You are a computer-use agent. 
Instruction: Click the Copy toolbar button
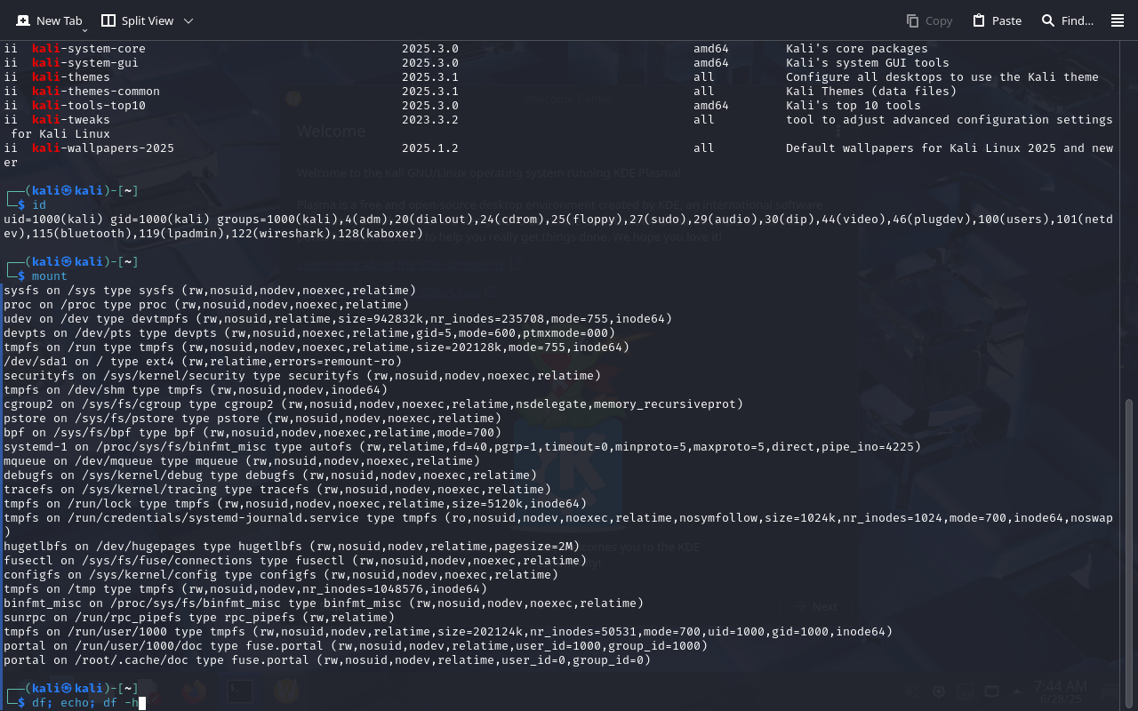click(929, 20)
